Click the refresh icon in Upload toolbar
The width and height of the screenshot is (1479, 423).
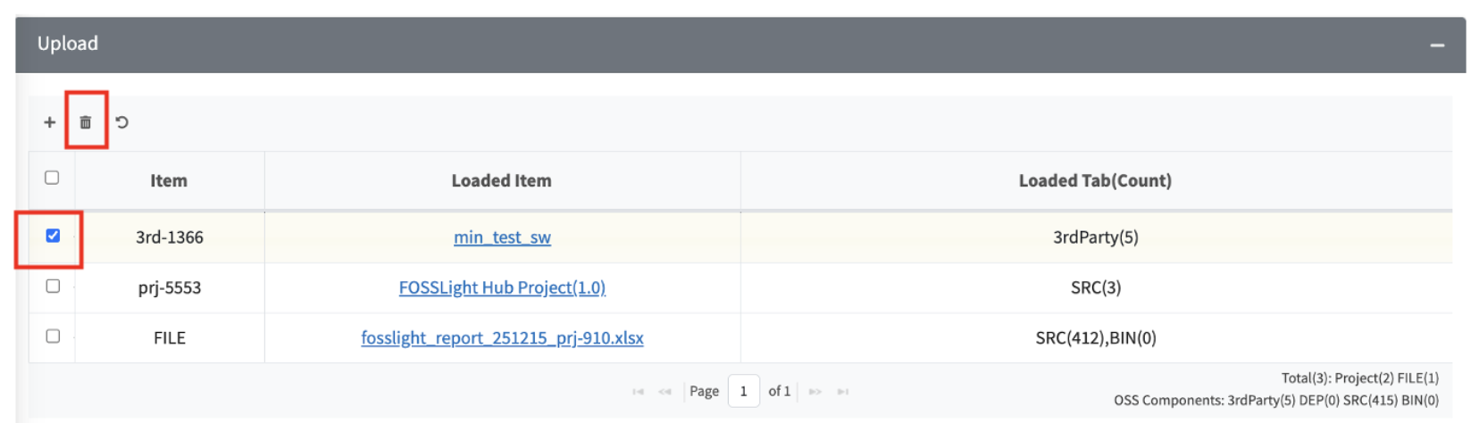(x=122, y=122)
